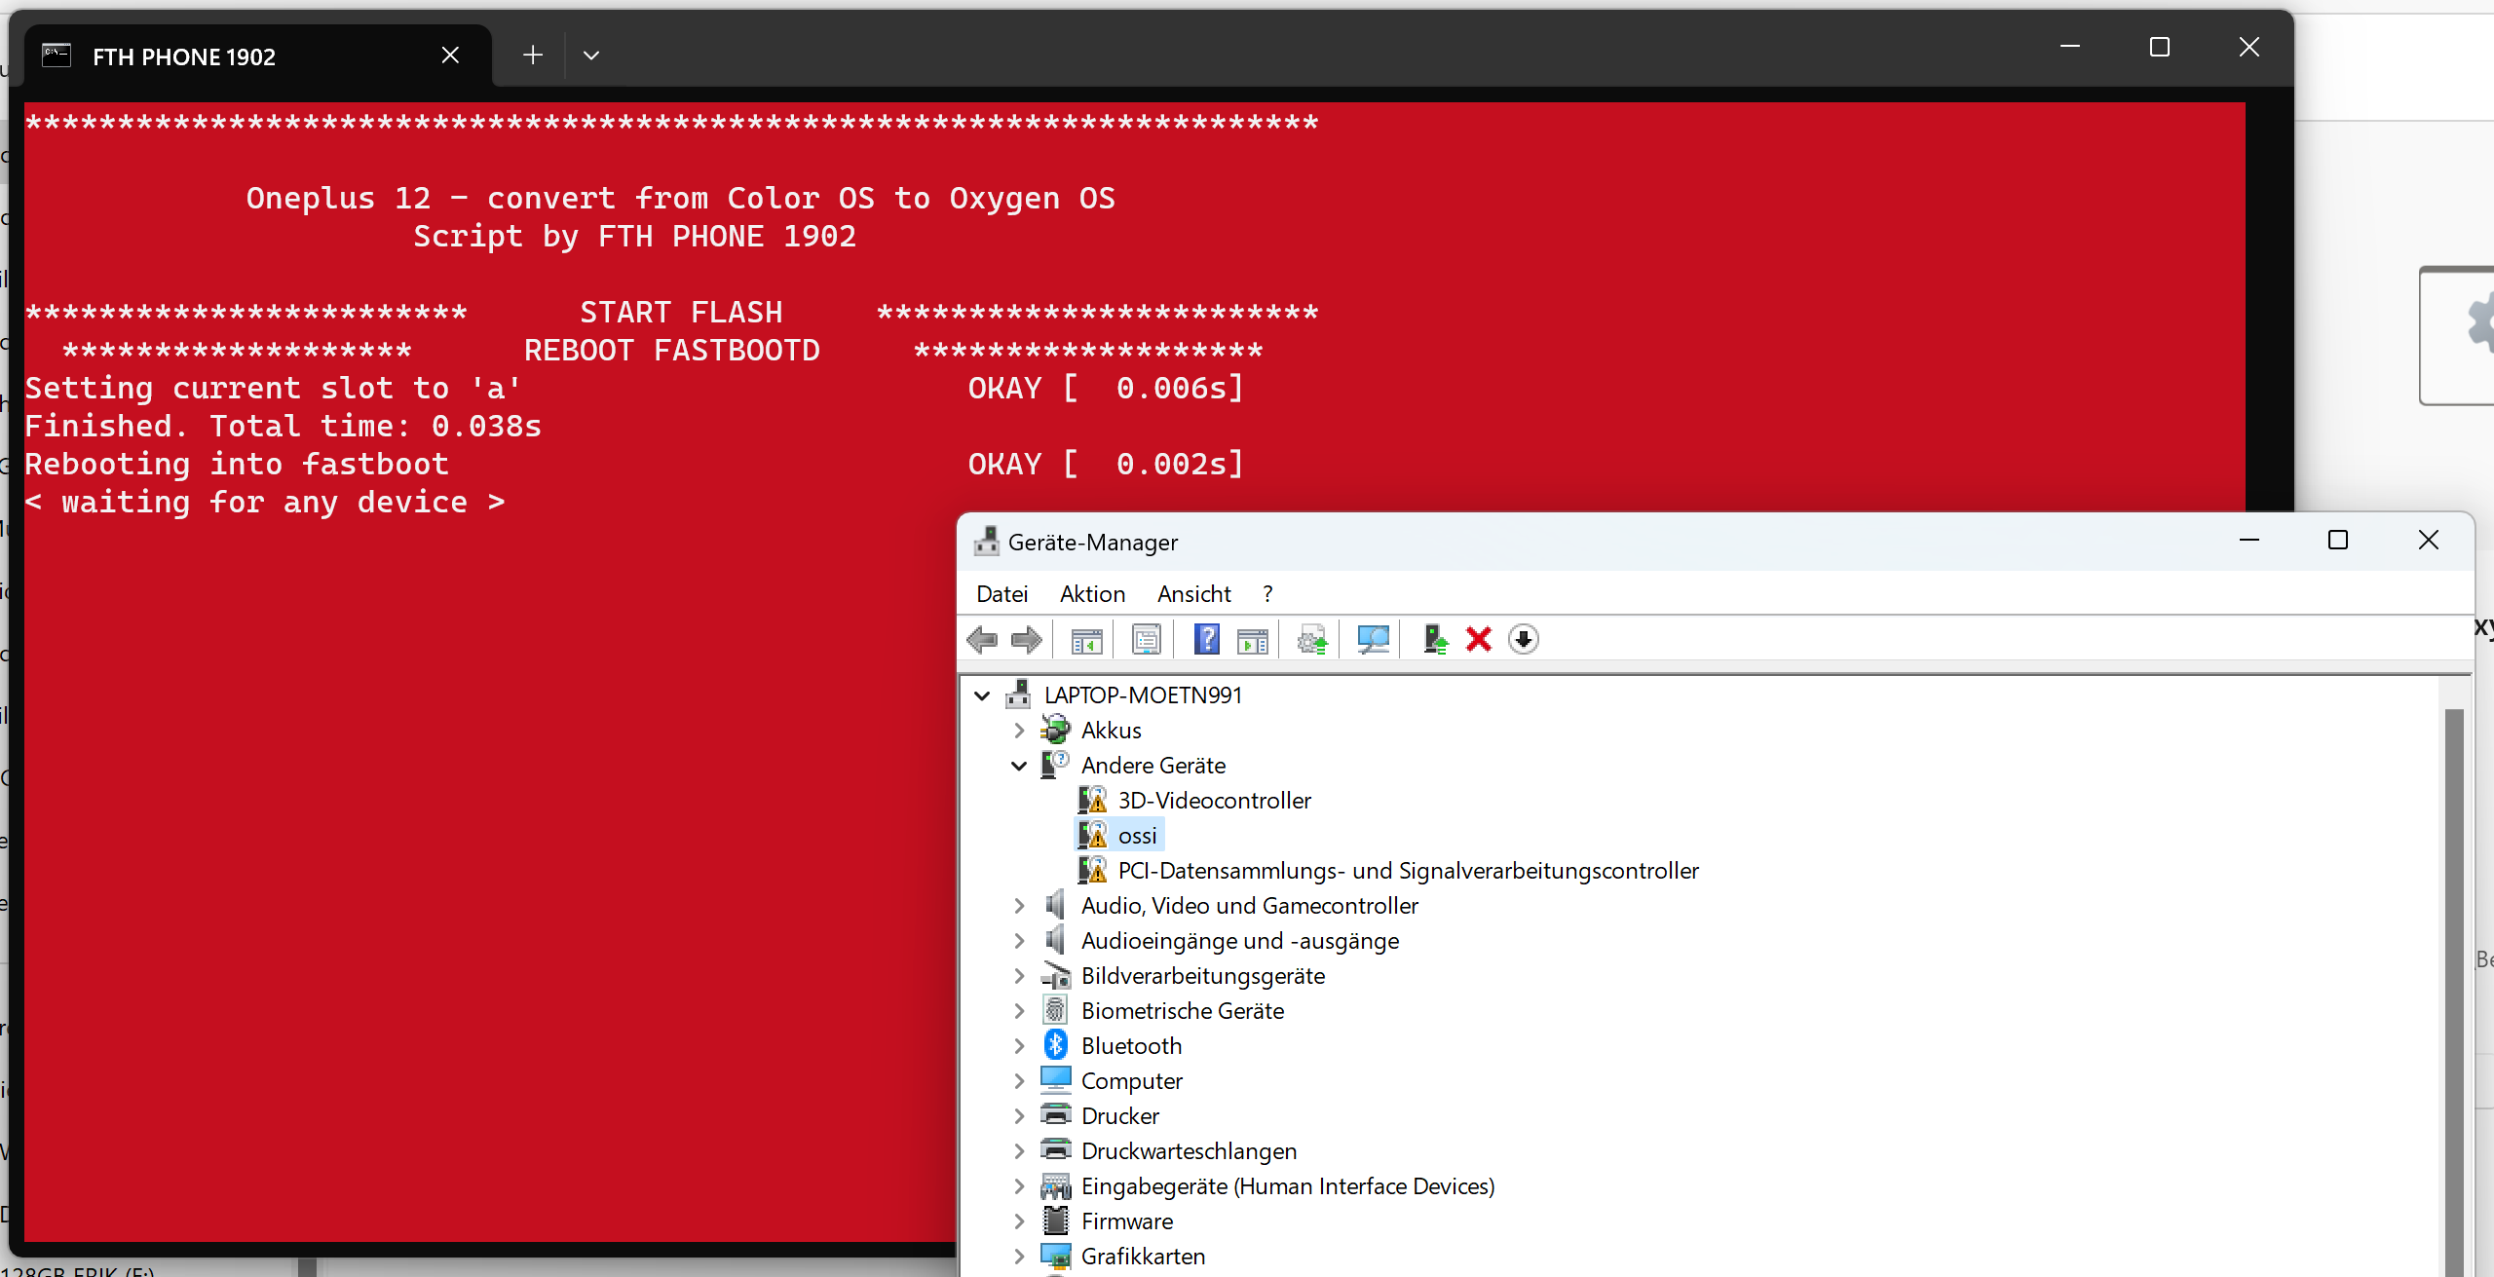Image resolution: width=2494 pixels, height=1277 pixels.
Task: Minimize the Geräte-Manager window
Action: [x=2248, y=540]
